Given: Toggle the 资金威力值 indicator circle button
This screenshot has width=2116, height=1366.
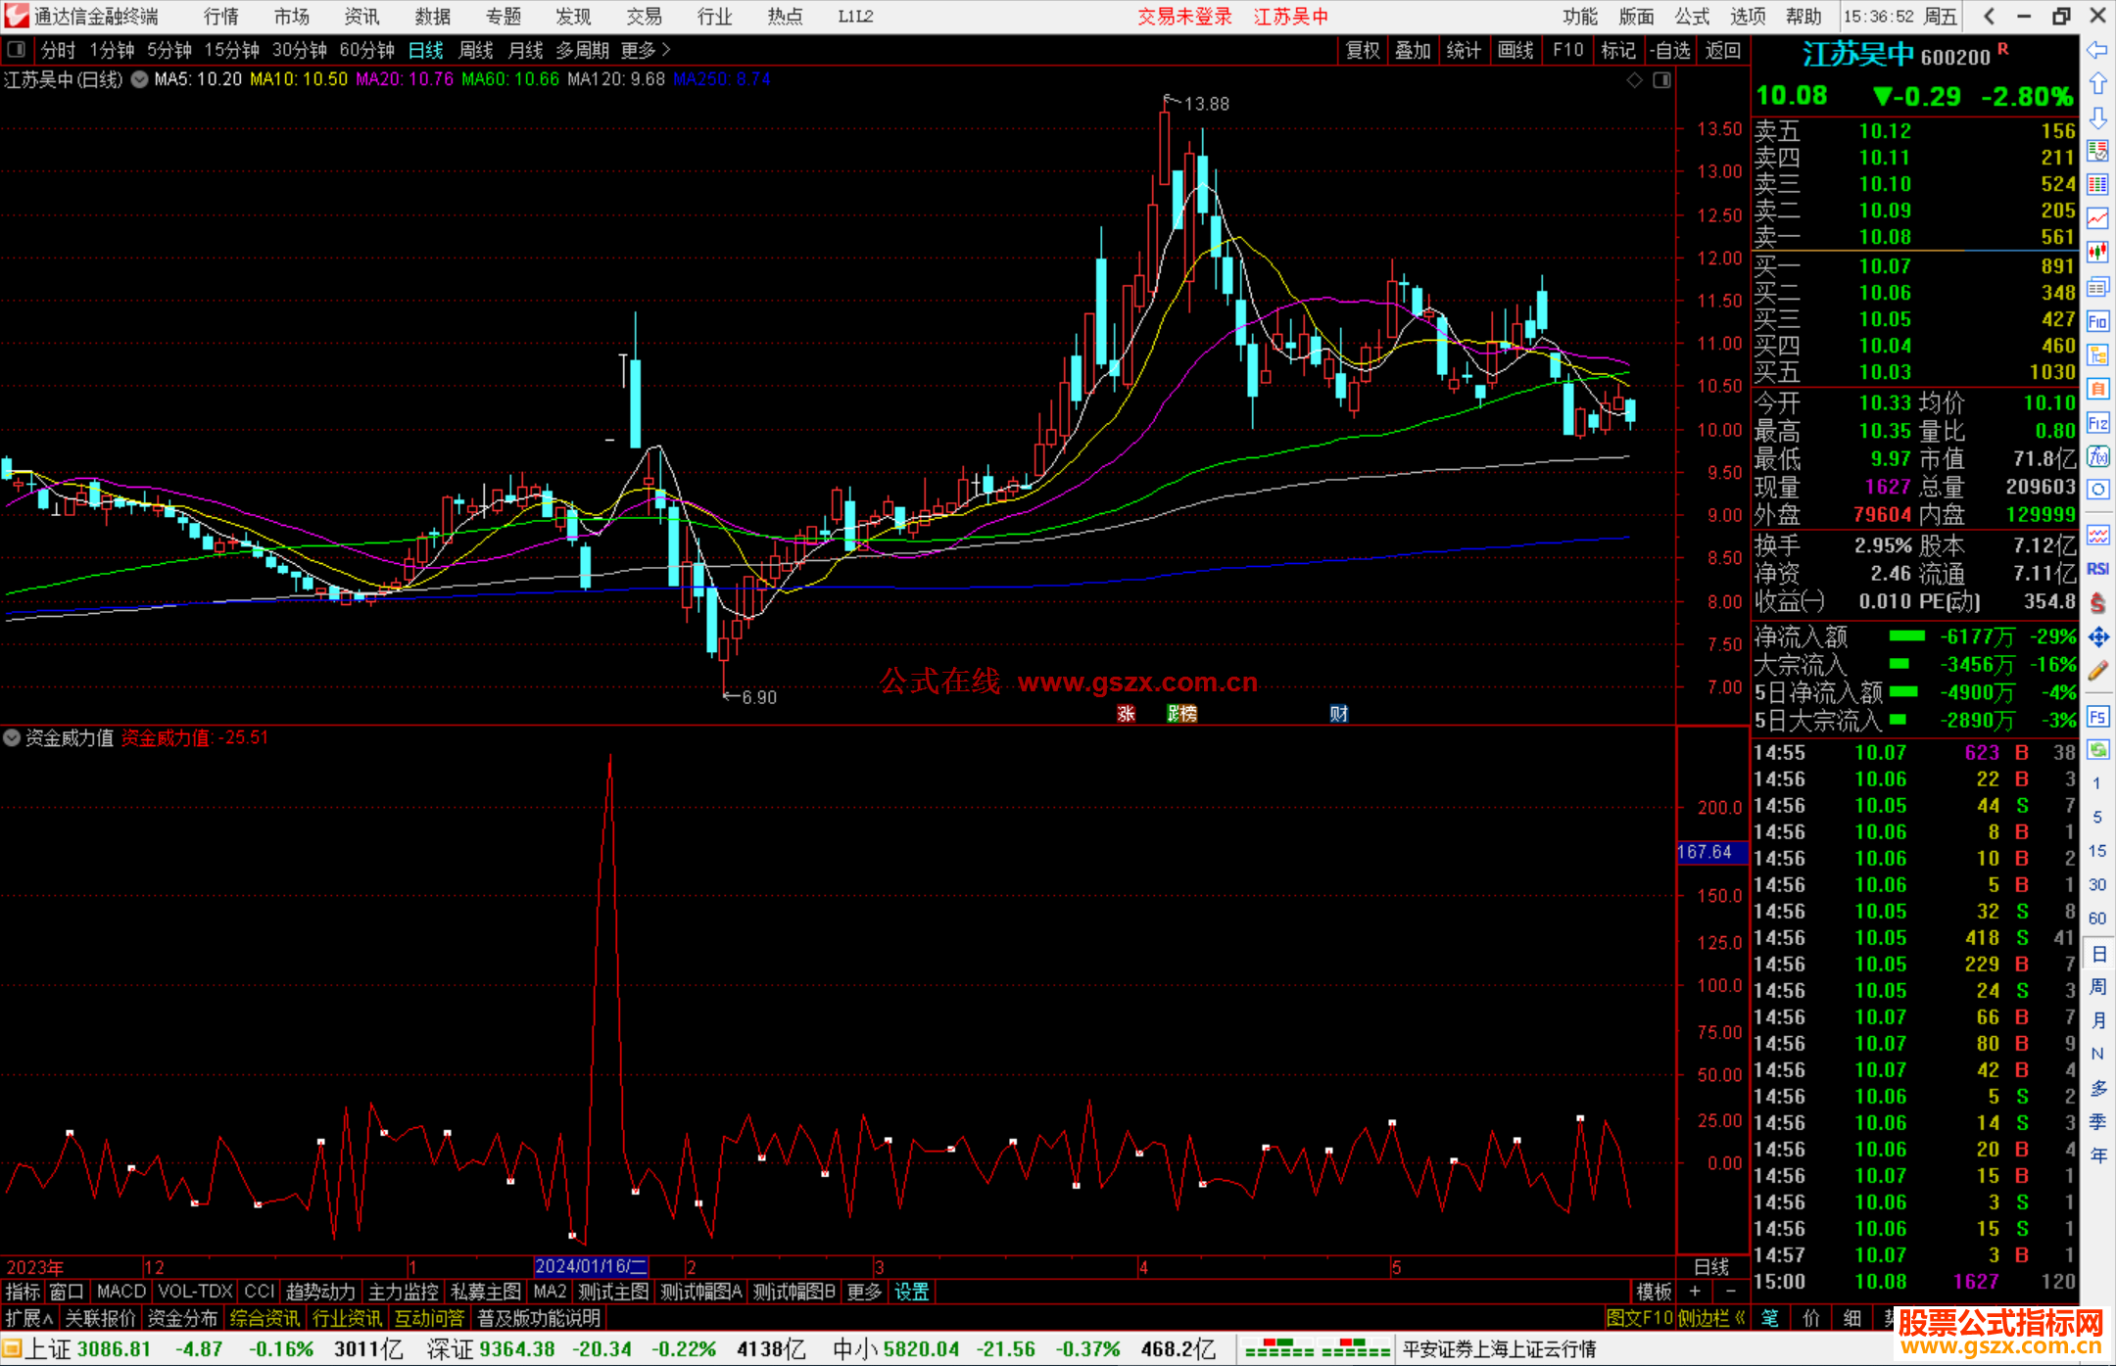Looking at the screenshot, I should [x=12, y=737].
